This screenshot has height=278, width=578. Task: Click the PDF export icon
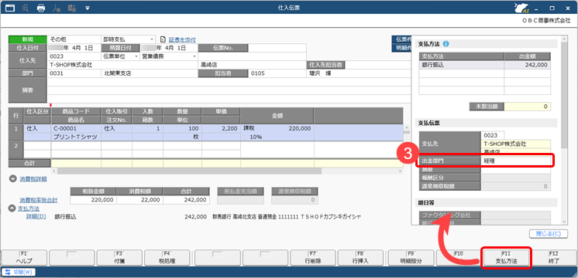57,8
